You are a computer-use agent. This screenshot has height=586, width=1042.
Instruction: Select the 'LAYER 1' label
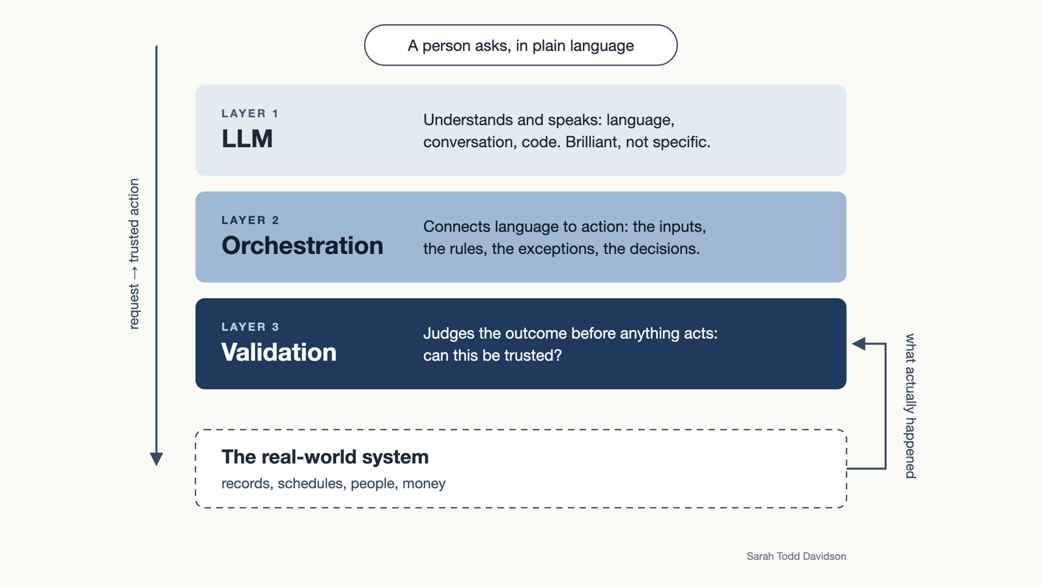pyautogui.click(x=250, y=113)
